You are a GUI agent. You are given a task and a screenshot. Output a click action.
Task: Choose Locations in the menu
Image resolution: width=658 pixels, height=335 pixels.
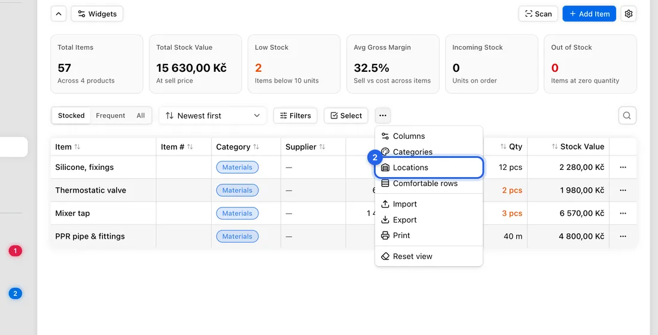429,167
